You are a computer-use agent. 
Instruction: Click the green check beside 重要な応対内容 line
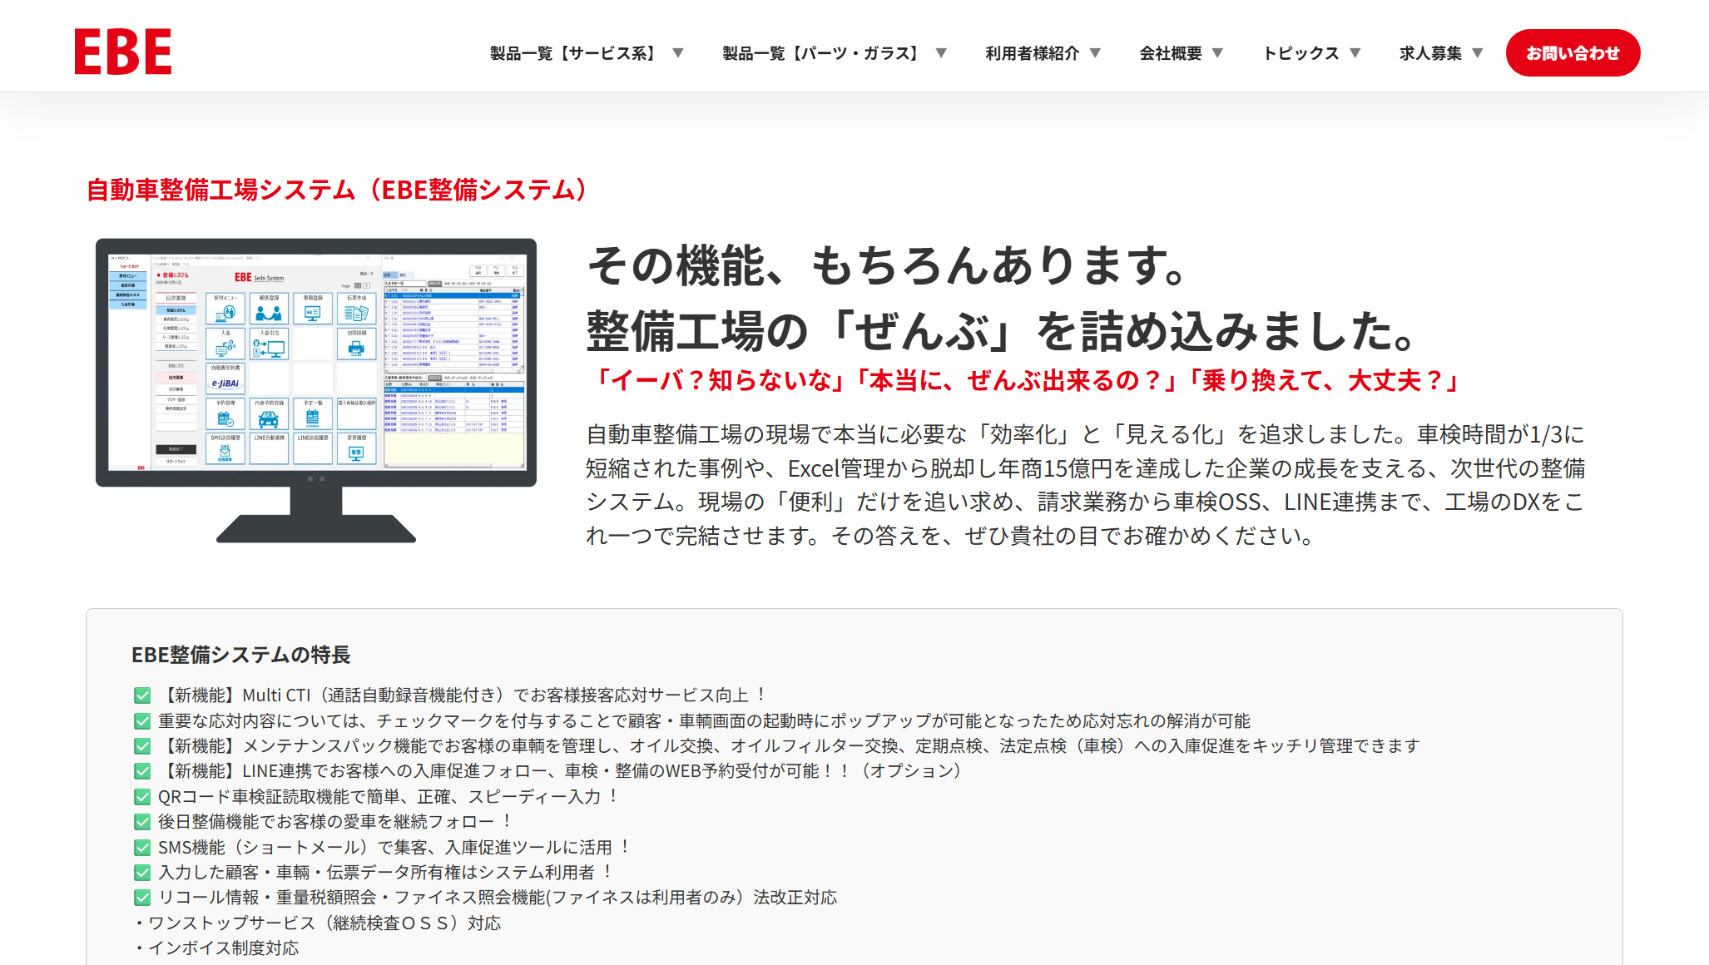(142, 721)
